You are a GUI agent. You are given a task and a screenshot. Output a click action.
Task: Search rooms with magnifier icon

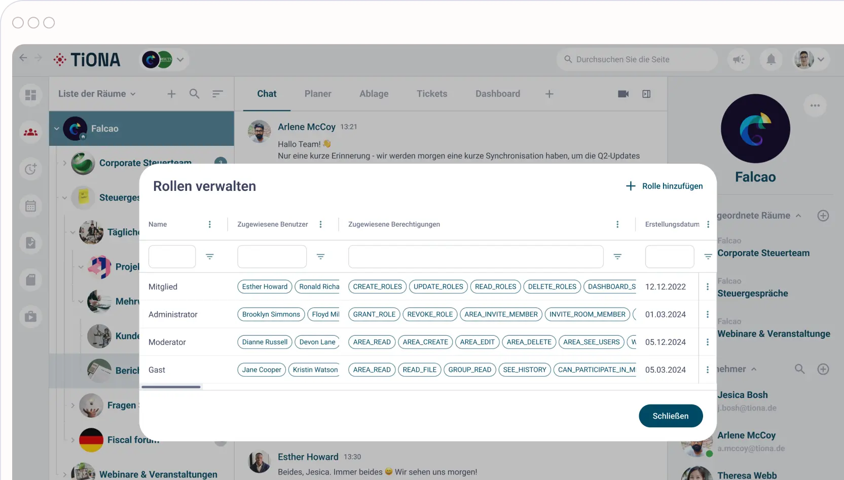194,94
